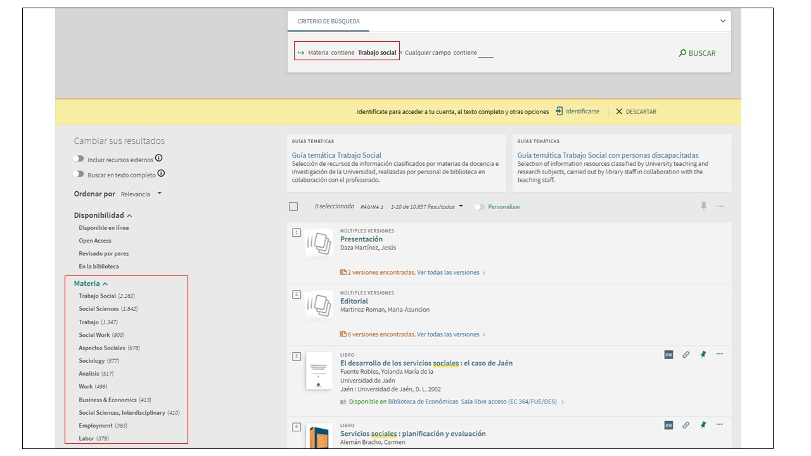This screenshot has width=811, height=456.
Task: Filter by Trabajo Social subject facet
Action: [x=98, y=296]
